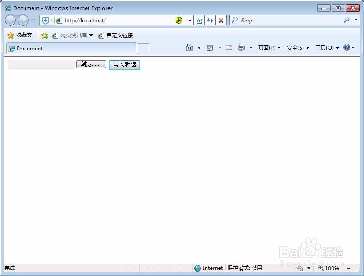Open the Read Mail envelope icon
Image resolution: width=364 pixels, height=276 pixels.
pos(228,47)
